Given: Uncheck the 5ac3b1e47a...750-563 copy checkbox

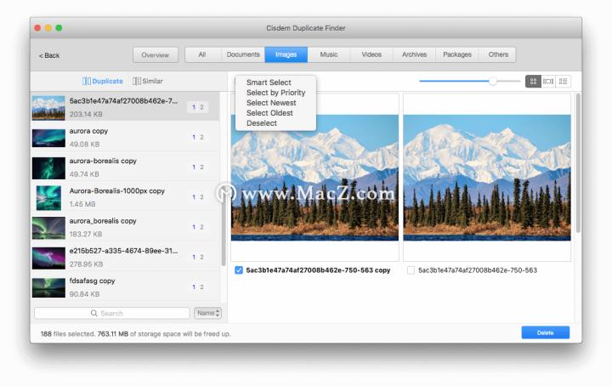Looking at the screenshot, I should click(x=239, y=270).
